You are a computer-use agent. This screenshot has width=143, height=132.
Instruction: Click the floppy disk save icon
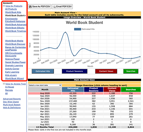30,7
